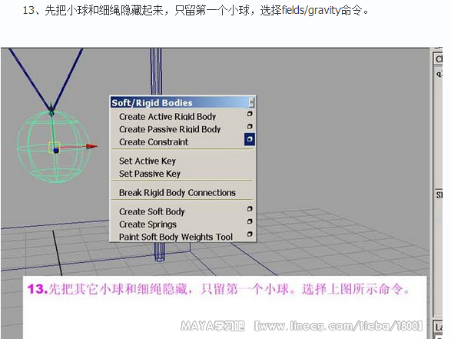Screen dimensions: 451x339
Task: Select Create Soft Body menu entry
Action: [152, 211]
